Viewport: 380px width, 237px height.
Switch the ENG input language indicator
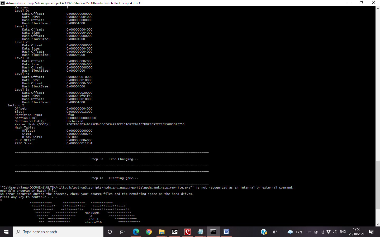point(343,232)
